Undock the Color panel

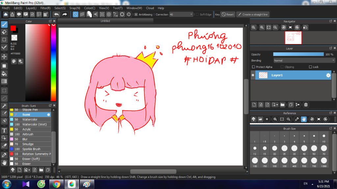(x=50, y=21)
